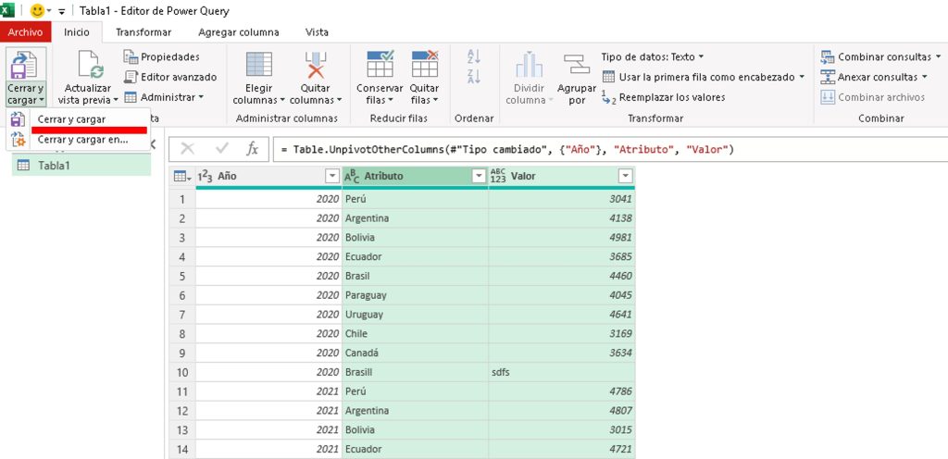Viewport: 948px width, 459px height.
Task: Expand the Anexar consultas dropdown
Action: (925, 78)
